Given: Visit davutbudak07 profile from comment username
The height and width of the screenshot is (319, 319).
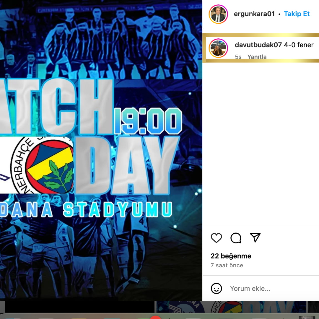Looking at the screenshot, I should click(258, 45).
